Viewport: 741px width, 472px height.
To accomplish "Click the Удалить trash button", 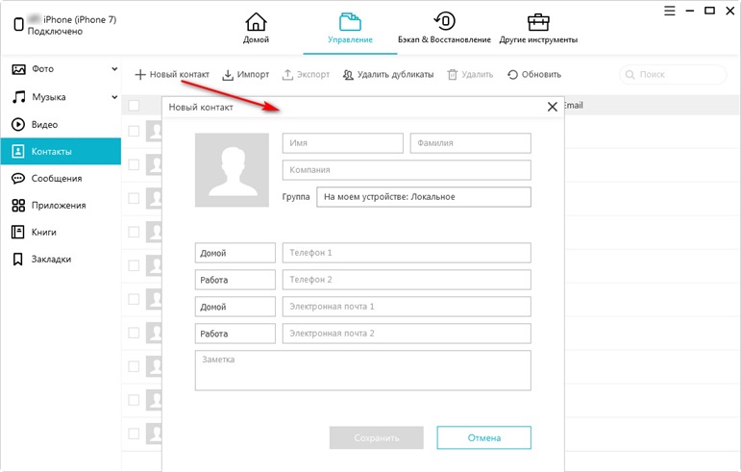I will pyautogui.click(x=470, y=75).
